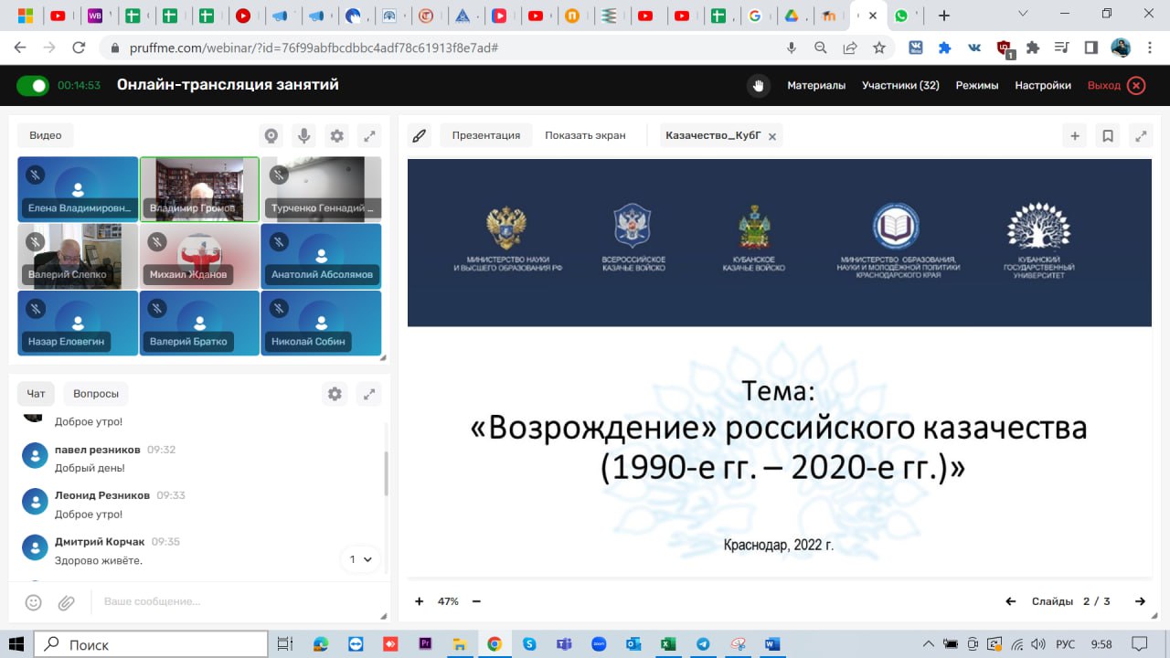Select Турченко Геннадий video tile
Image resolution: width=1170 pixels, height=658 pixels.
(321, 189)
